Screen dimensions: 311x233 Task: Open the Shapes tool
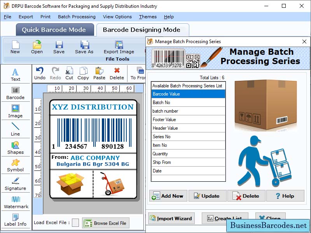coord(16,148)
